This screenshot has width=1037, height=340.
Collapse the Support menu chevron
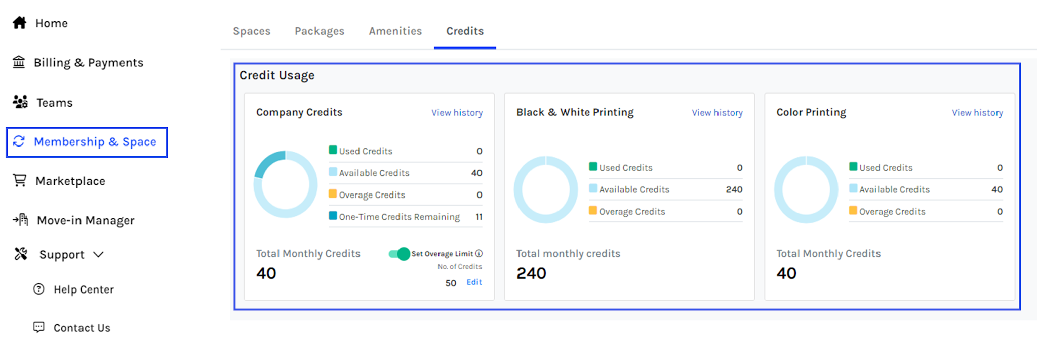click(x=99, y=254)
